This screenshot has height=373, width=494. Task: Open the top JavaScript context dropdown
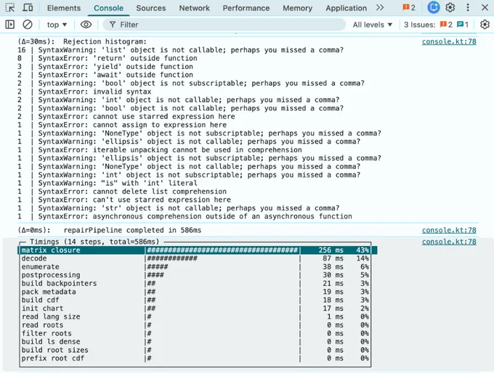[x=57, y=25]
